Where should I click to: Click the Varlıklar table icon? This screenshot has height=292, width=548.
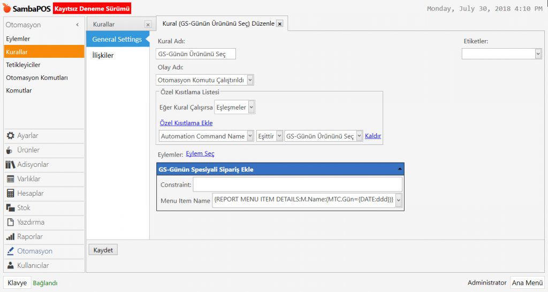(10, 179)
